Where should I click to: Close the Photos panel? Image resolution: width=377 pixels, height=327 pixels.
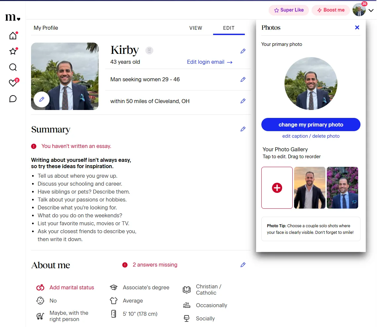tap(357, 27)
